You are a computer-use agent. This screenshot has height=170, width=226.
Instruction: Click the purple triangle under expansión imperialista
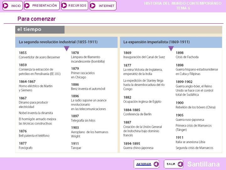[x=171, y=48]
